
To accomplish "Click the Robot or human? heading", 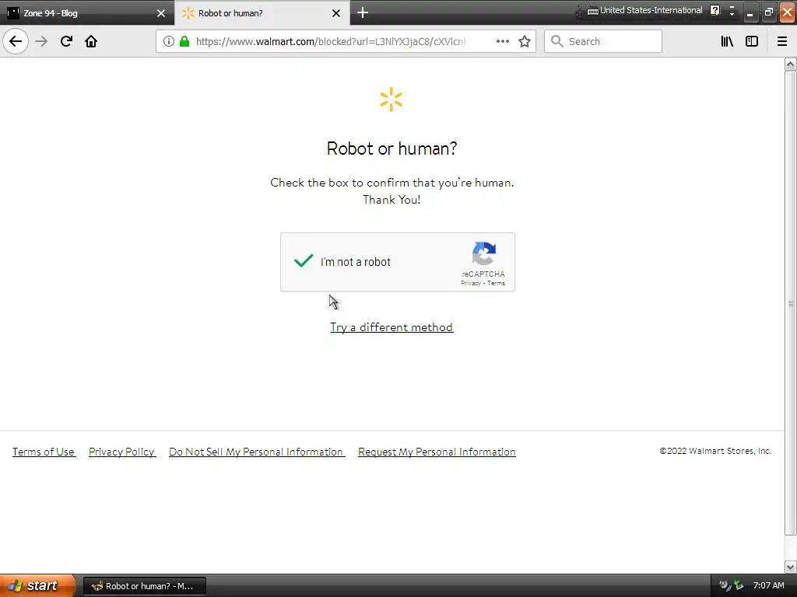I will pyautogui.click(x=391, y=148).
